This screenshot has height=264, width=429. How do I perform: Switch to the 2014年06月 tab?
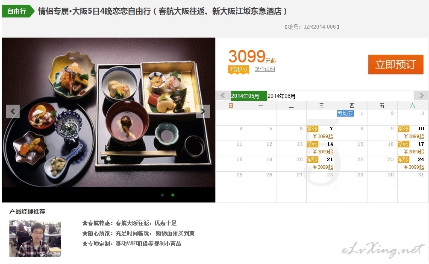tap(282, 96)
